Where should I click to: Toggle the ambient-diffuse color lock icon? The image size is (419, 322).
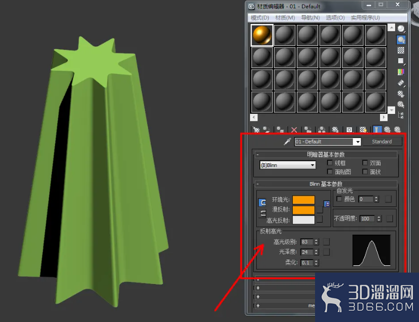pos(327,204)
